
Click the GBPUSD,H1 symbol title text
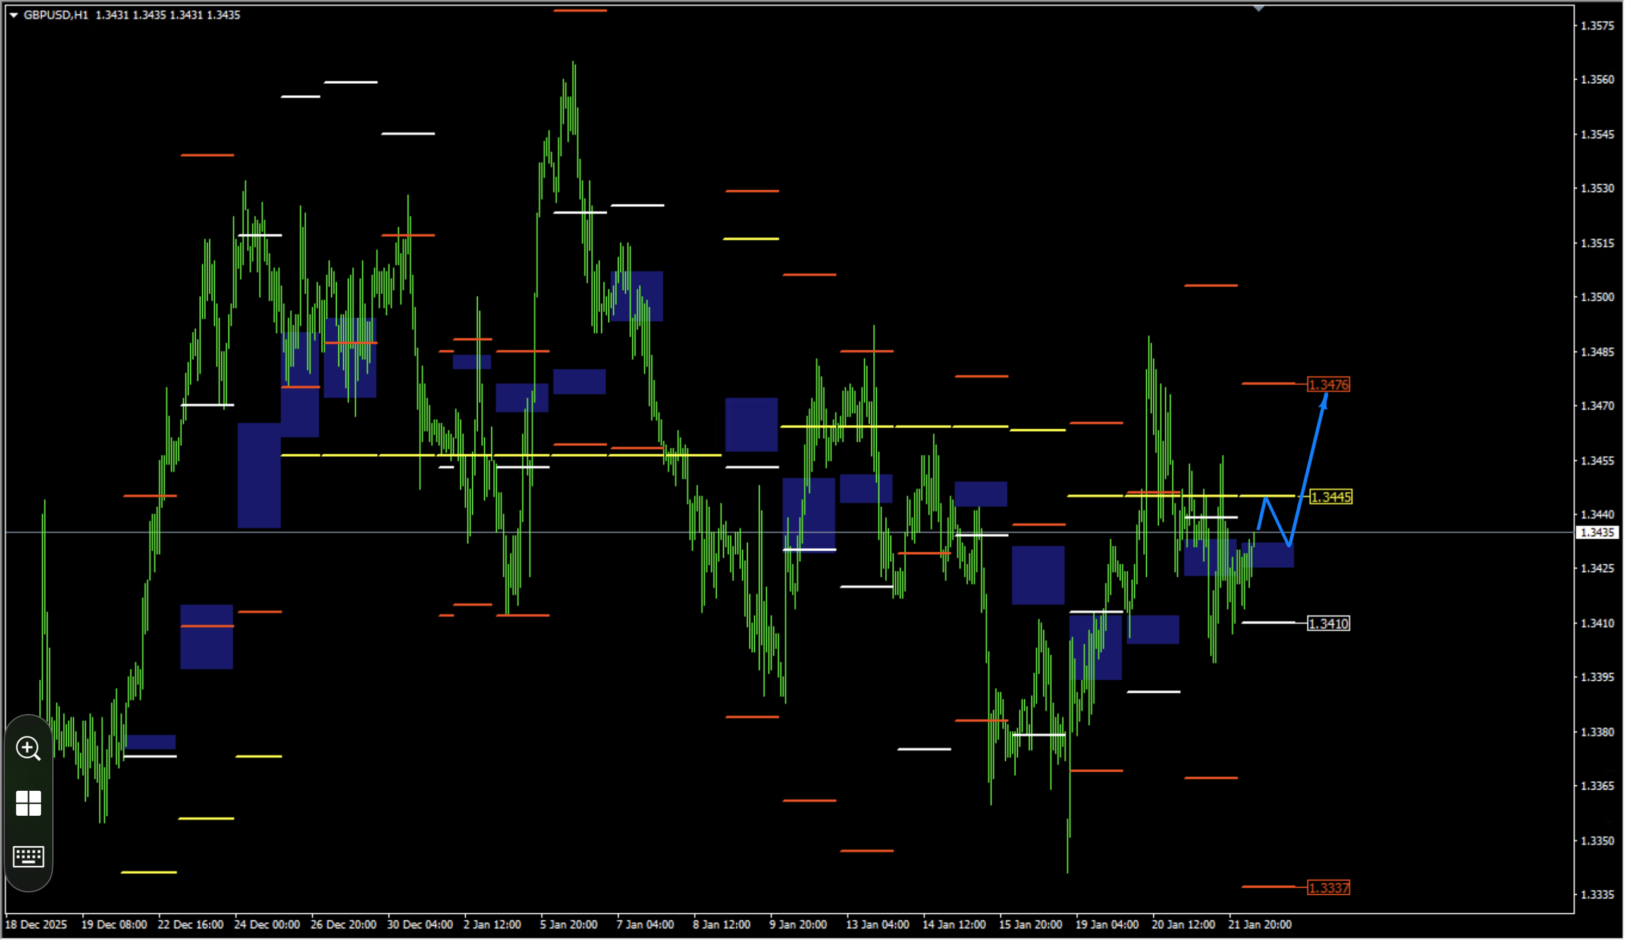point(56,15)
